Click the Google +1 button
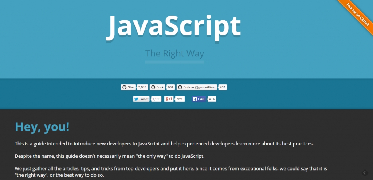Image resolution: width=373 pixels, height=180 pixels. [x=169, y=99]
